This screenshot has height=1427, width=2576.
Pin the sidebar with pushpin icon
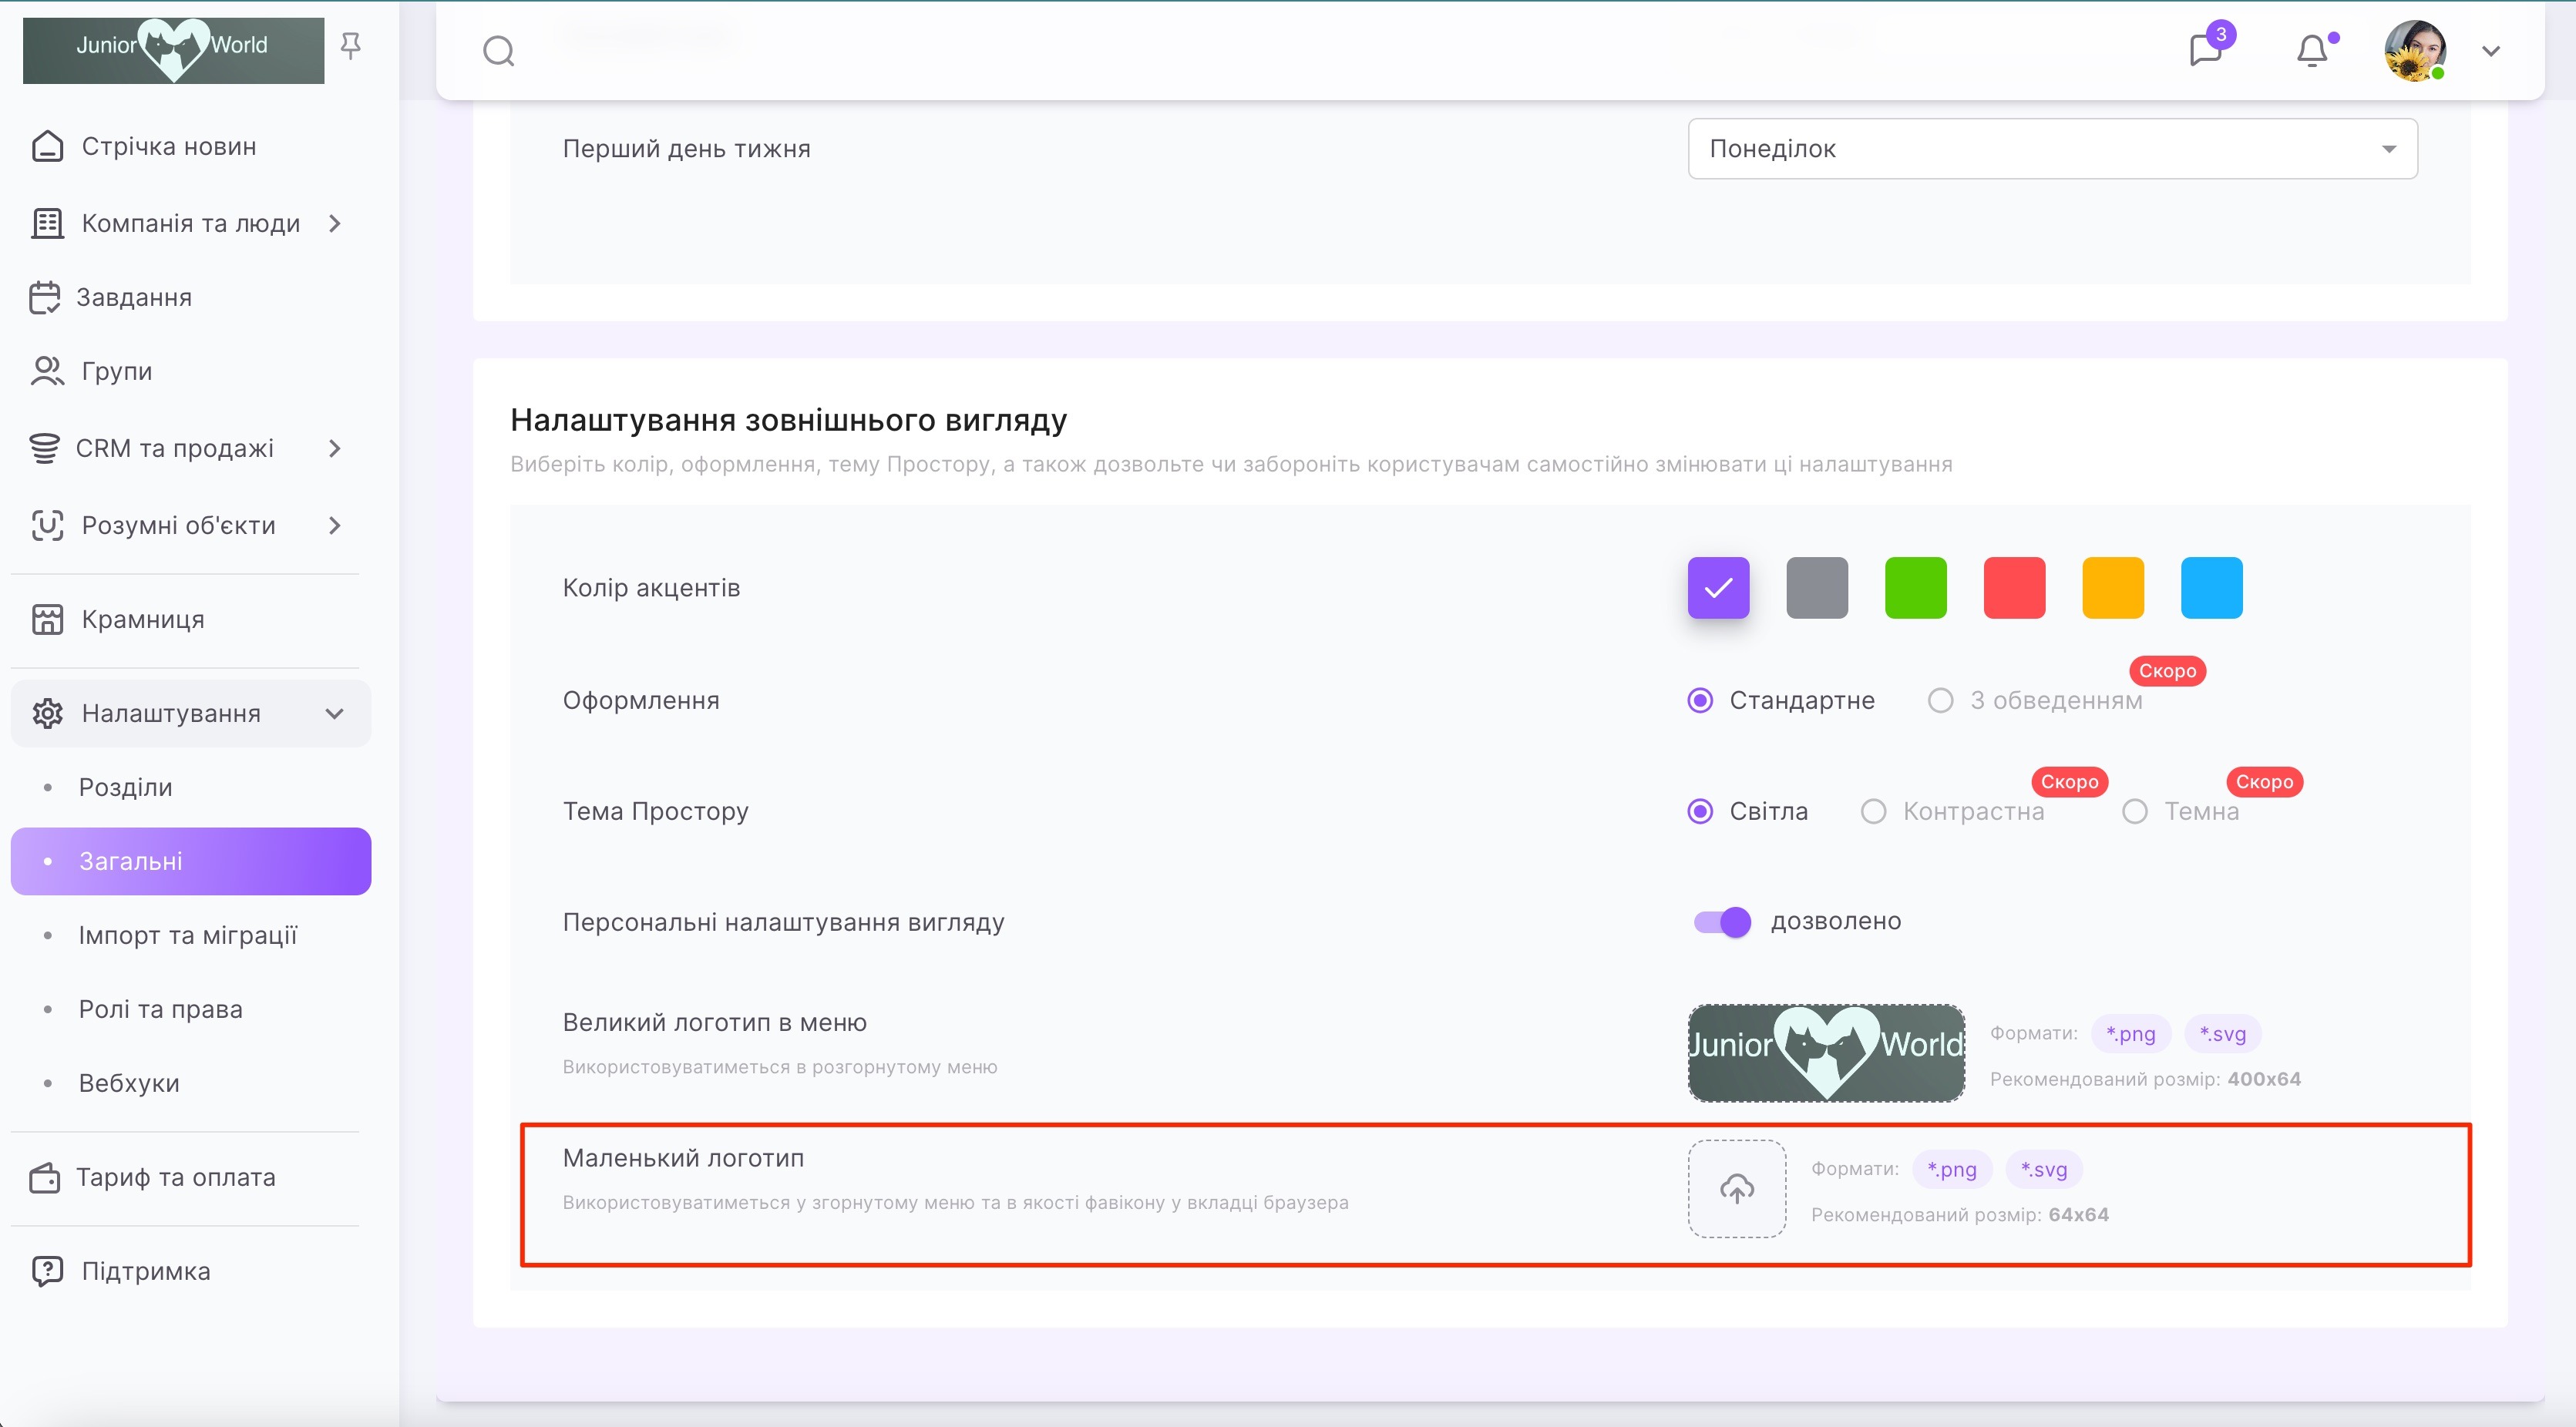tap(350, 46)
